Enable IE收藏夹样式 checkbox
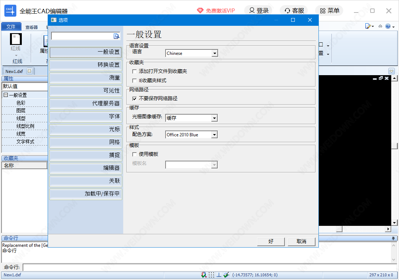This screenshot has height=280, width=399. [134, 81]
